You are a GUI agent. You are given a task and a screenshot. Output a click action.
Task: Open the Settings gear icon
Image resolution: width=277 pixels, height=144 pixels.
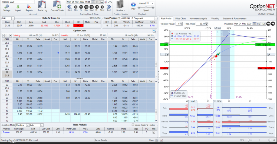[7, 6]
